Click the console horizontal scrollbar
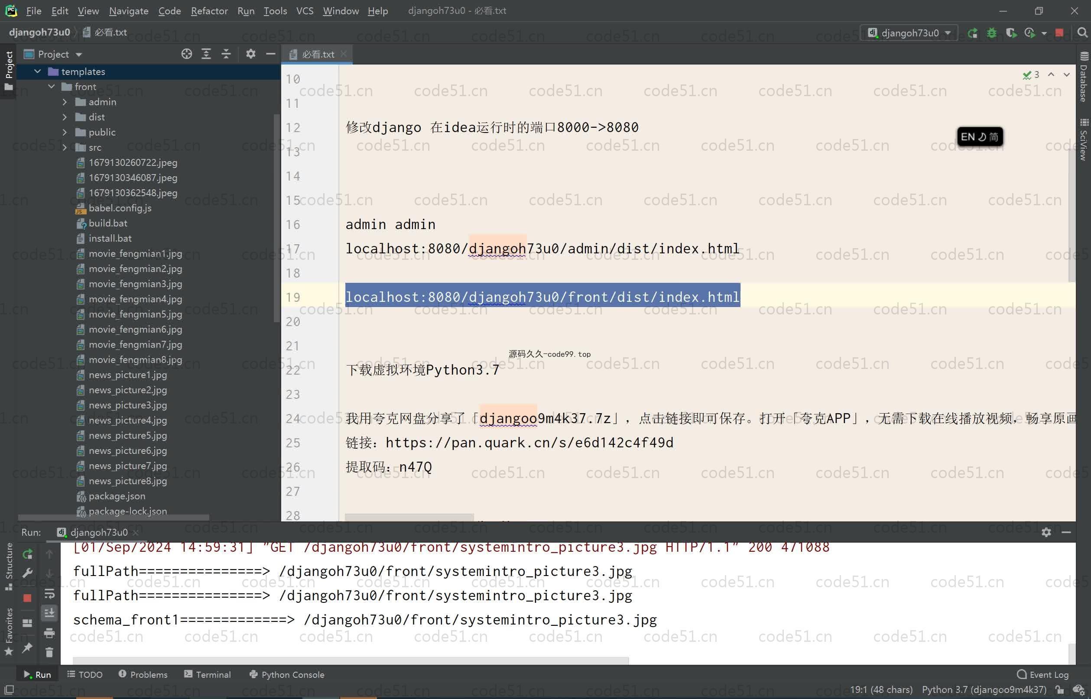Screen dimensions: 1091x699 [x=351, y=660]
